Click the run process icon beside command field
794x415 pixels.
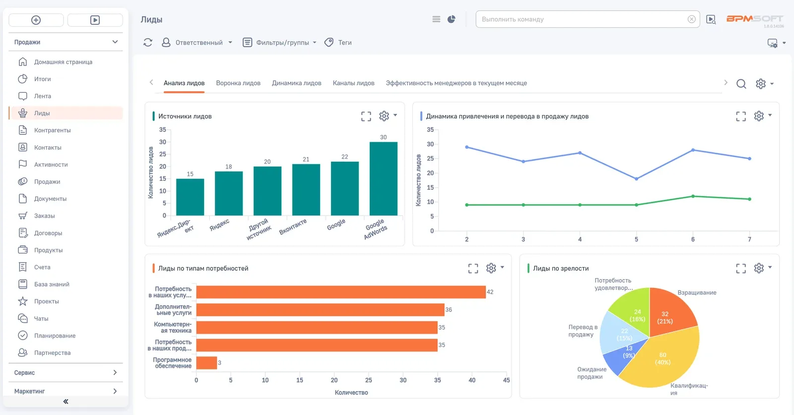[x=711, y=20]
